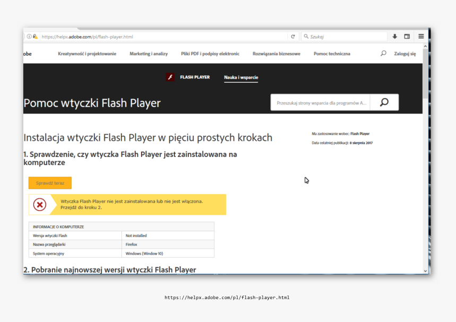Open the Firefox hamburger menu

tap(421, 37)
